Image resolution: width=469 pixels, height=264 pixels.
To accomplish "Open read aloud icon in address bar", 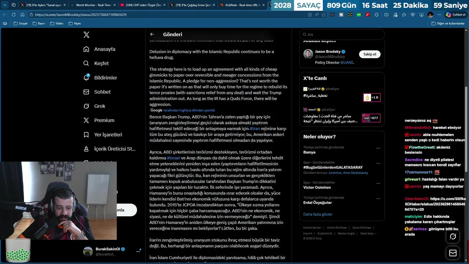I will coord(317,15).
